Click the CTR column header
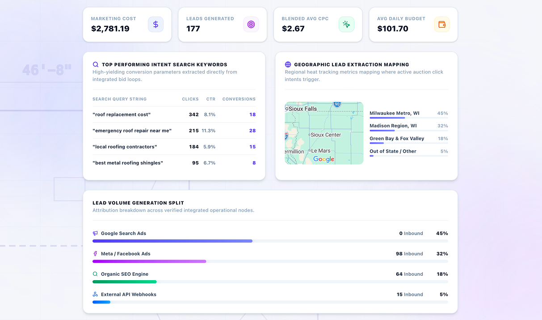The image size is (542, 320). point(211,99)
